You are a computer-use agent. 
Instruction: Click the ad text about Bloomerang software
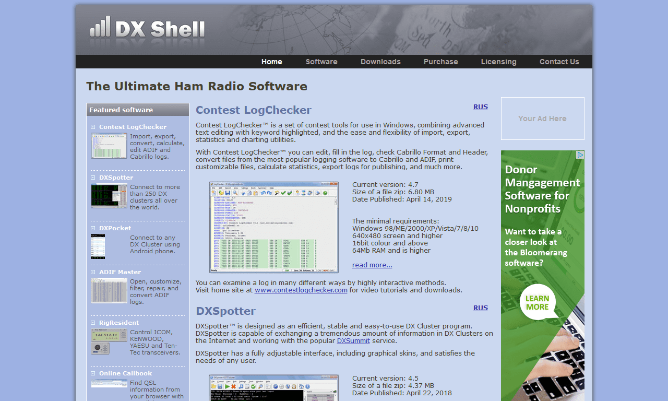pos(536,247)
